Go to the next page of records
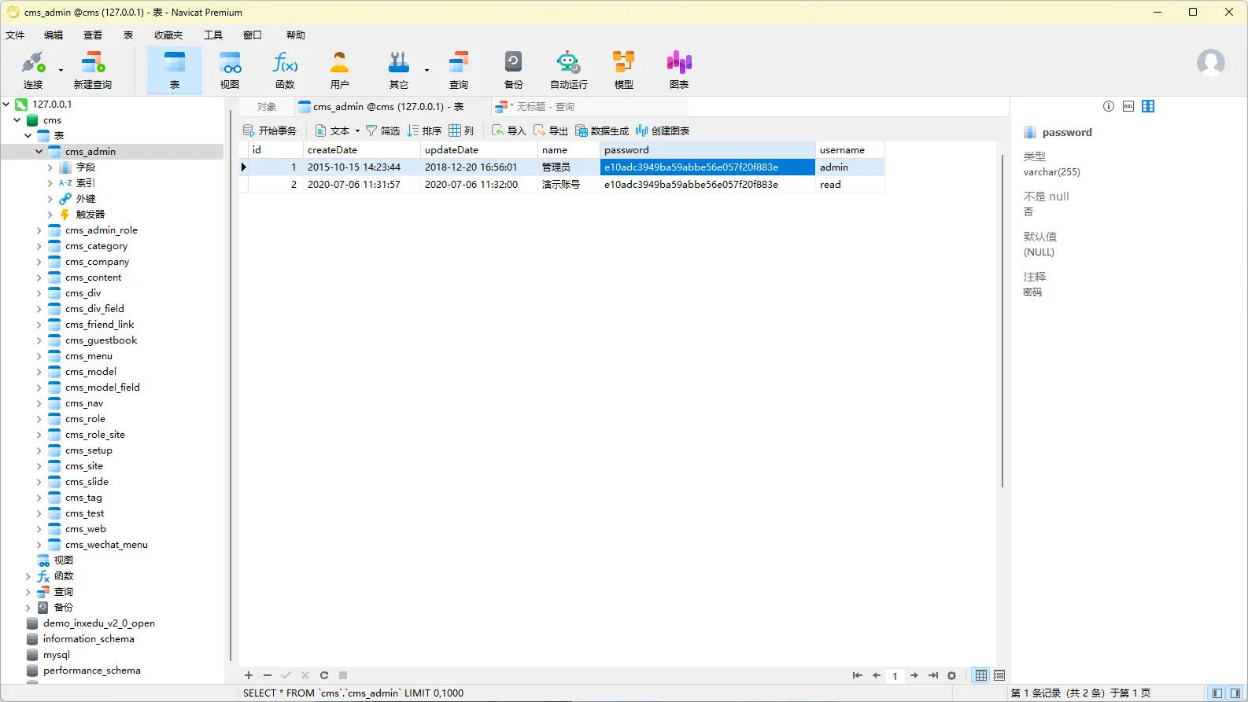 (x=914, y=675)
